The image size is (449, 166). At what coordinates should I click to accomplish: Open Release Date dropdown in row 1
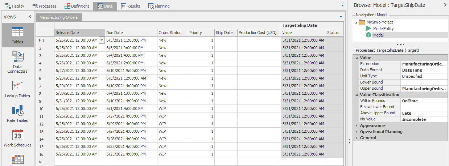pyautogui.click(x=102, y=41)
